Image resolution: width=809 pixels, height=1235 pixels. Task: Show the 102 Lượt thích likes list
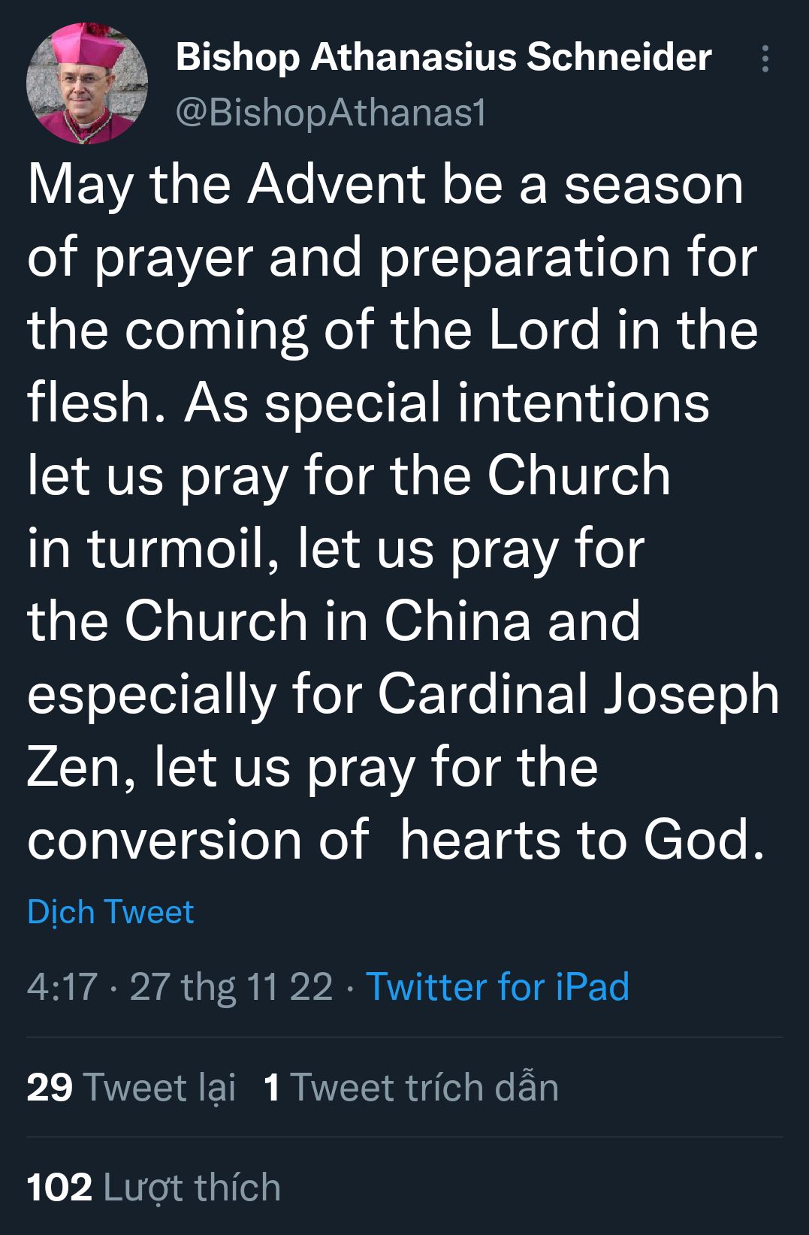click(154, 1188)
